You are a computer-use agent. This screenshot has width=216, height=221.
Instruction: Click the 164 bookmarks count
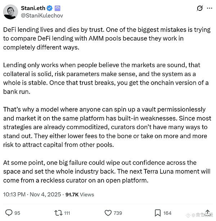(167, 213)
